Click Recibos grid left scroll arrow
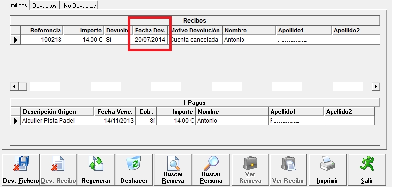Viewport: 393px width, 187px height. 14,86
